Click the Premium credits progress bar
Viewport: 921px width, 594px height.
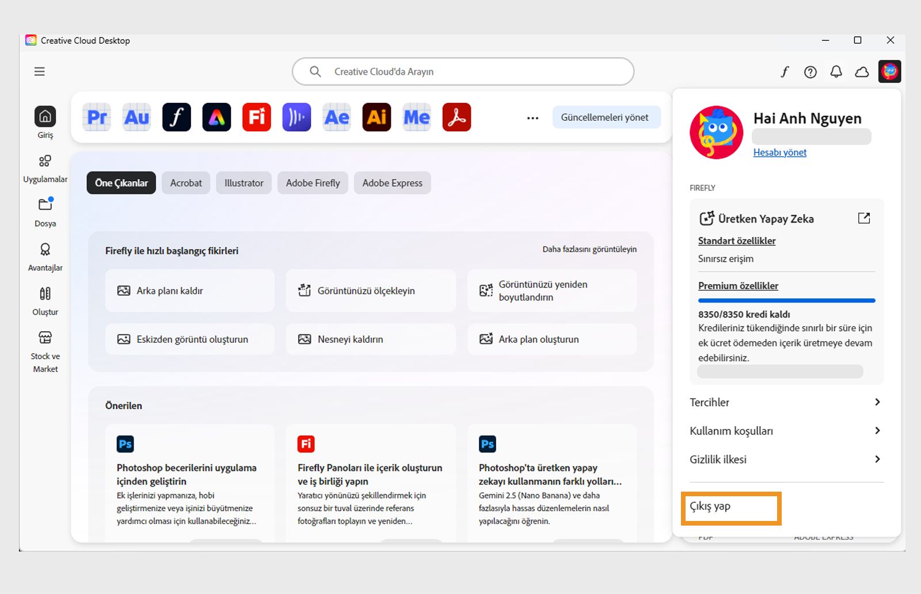[x=787, y=300]
